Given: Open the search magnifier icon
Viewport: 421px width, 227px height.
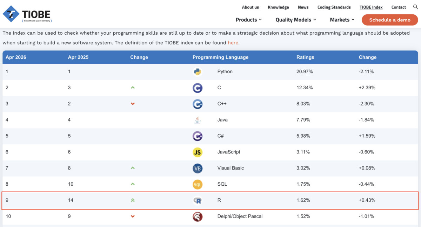Looking at the screenshot, I should coord(415,7).
